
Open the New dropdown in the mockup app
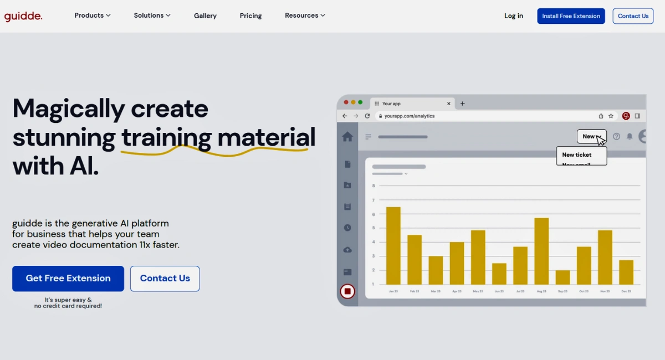pos(592,136)
